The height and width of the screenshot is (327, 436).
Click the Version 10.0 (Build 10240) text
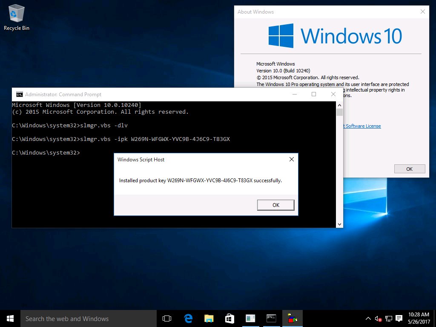[x=283, y=71]
